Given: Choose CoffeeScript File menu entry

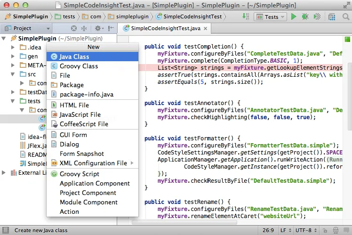Looking at the screenshot, I should [x=92, y=124].
